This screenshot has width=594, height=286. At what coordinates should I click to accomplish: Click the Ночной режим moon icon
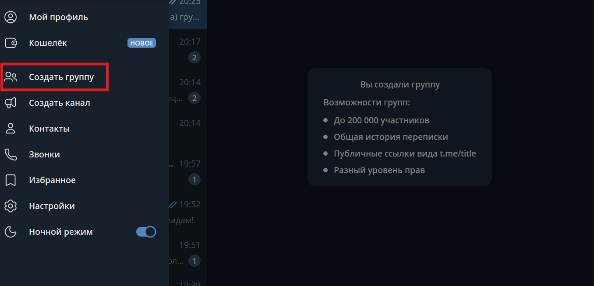(x=11, y=231)
